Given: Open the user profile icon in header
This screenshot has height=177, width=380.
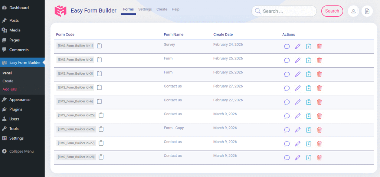Looking at the screenshot, I should [353, 11].
